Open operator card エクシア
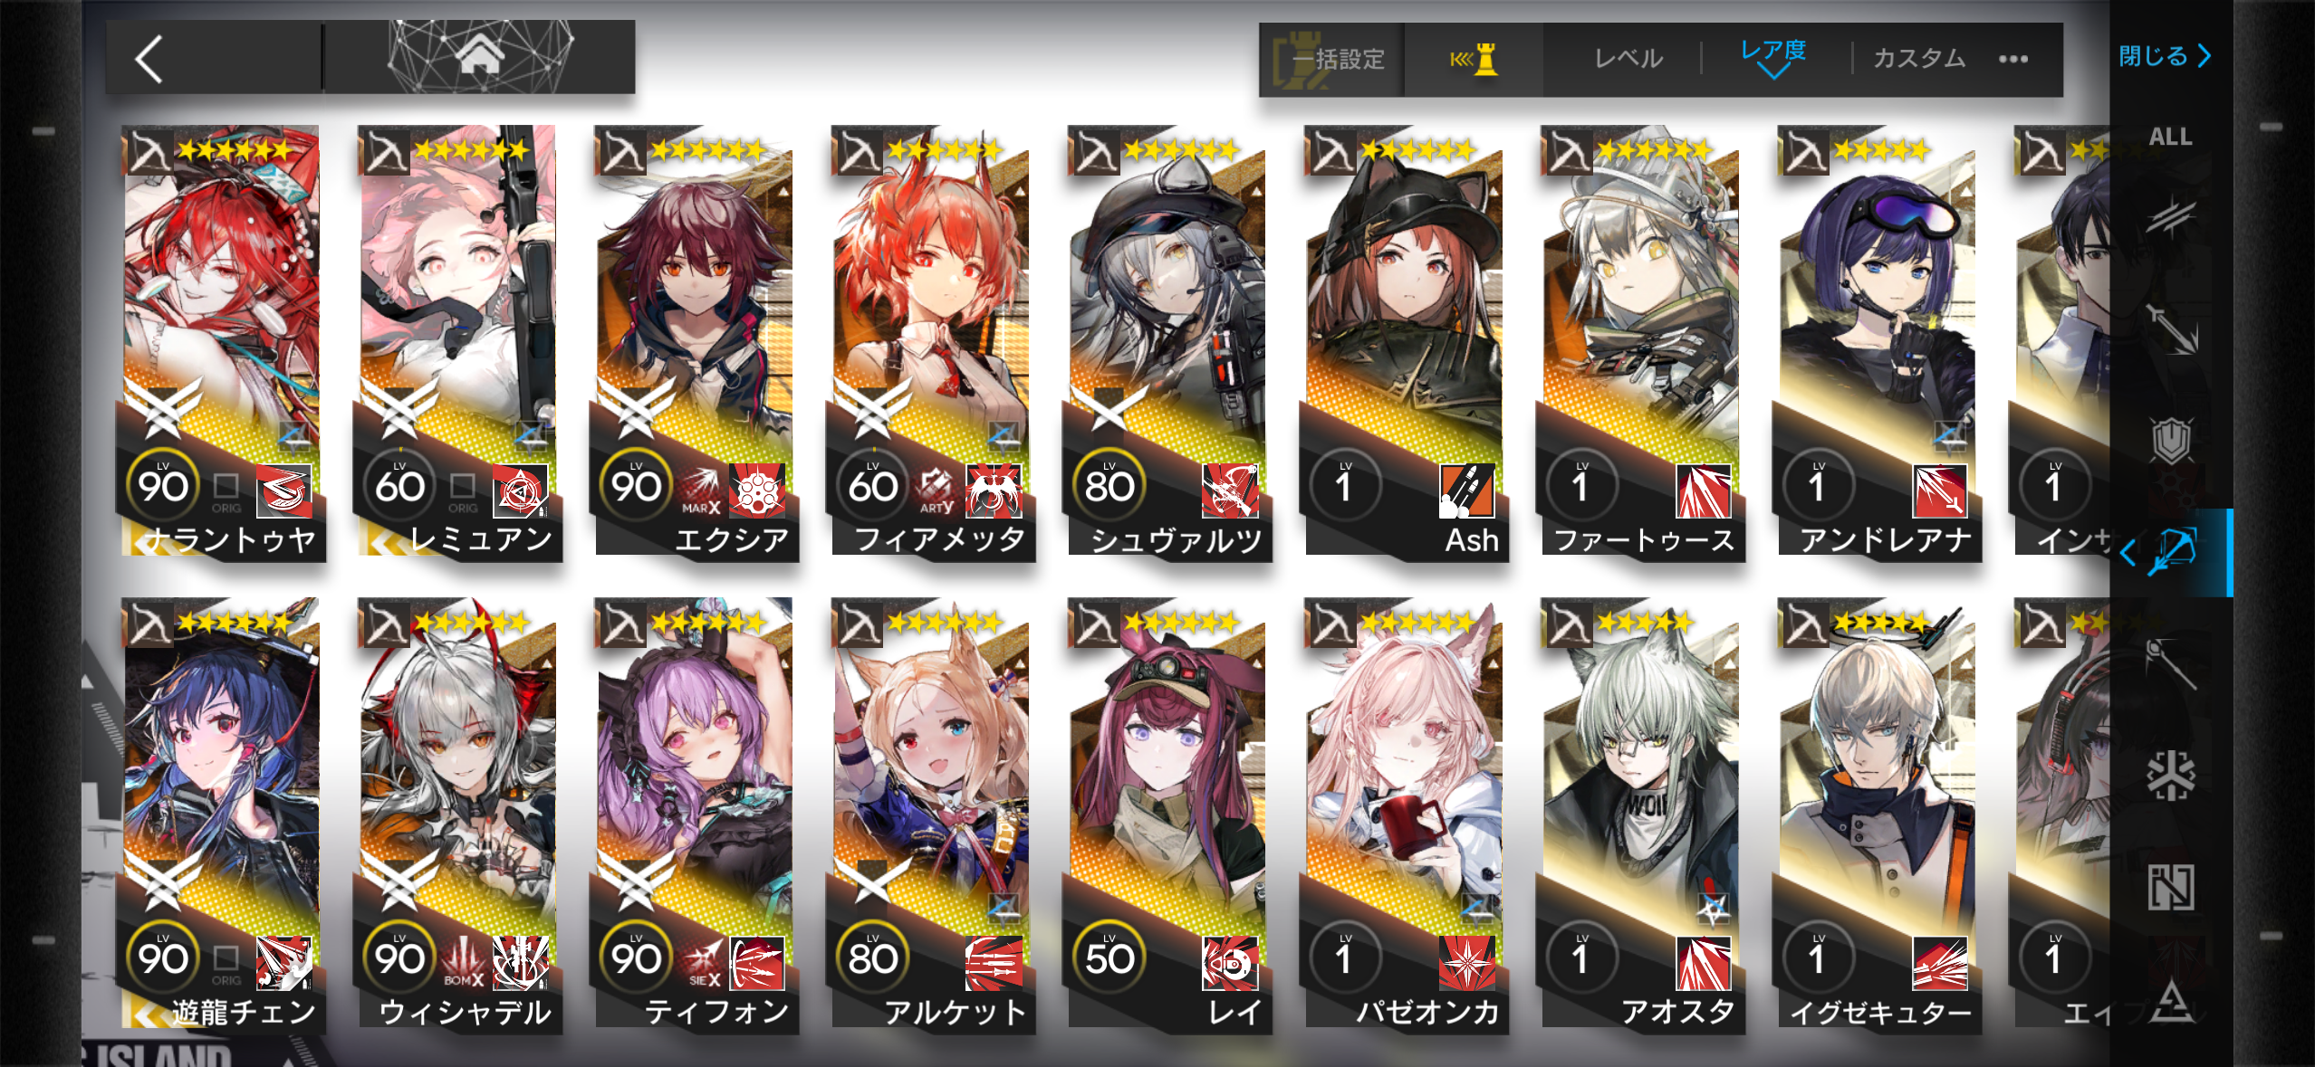The height and width of the screenshot is (1067, 2315). click(694, 343)
